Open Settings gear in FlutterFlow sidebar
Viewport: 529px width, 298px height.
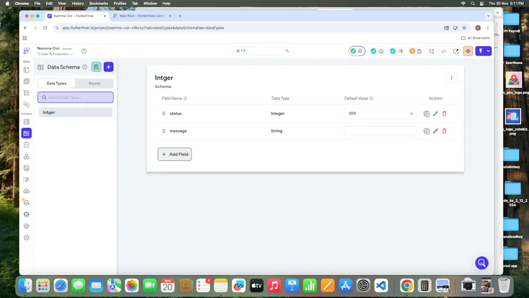tap(26, 238)
